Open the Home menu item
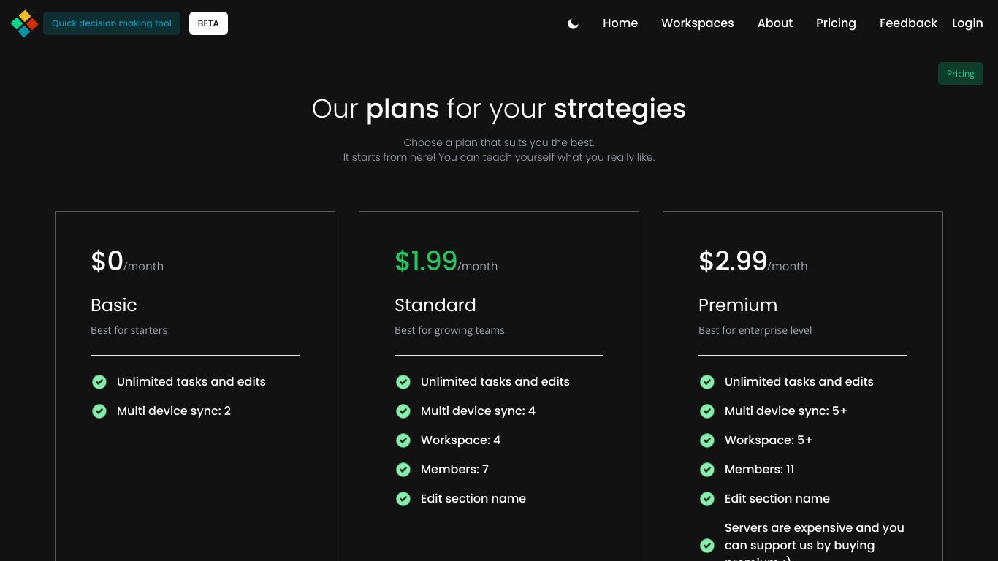The image size is (998, 561). coord(620,23)
